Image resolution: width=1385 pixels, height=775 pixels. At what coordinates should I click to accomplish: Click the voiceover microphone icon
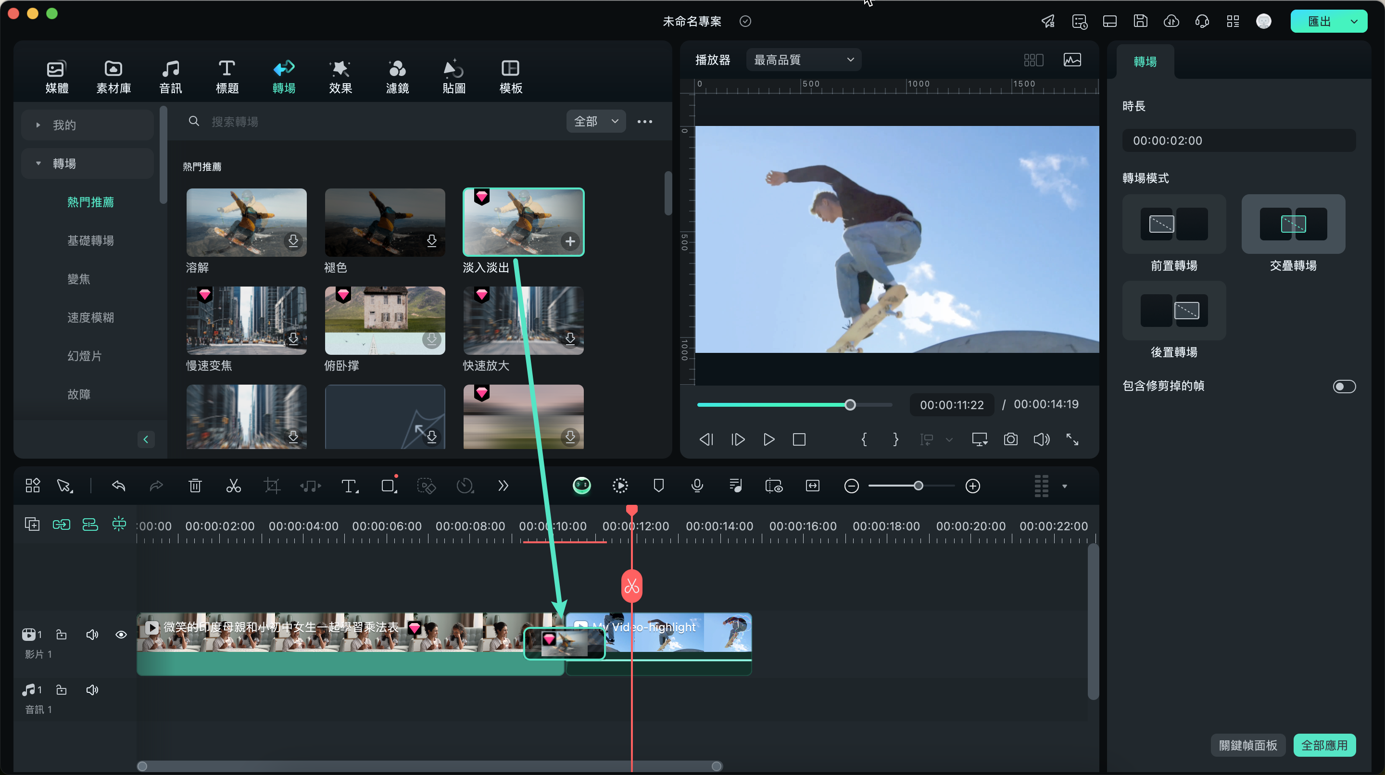[x=697, y=486]
